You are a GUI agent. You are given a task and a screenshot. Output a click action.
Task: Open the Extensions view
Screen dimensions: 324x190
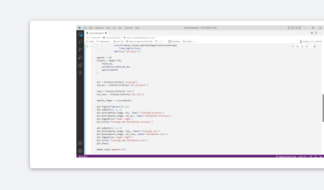pyautogui.click(x=80, y=65)
